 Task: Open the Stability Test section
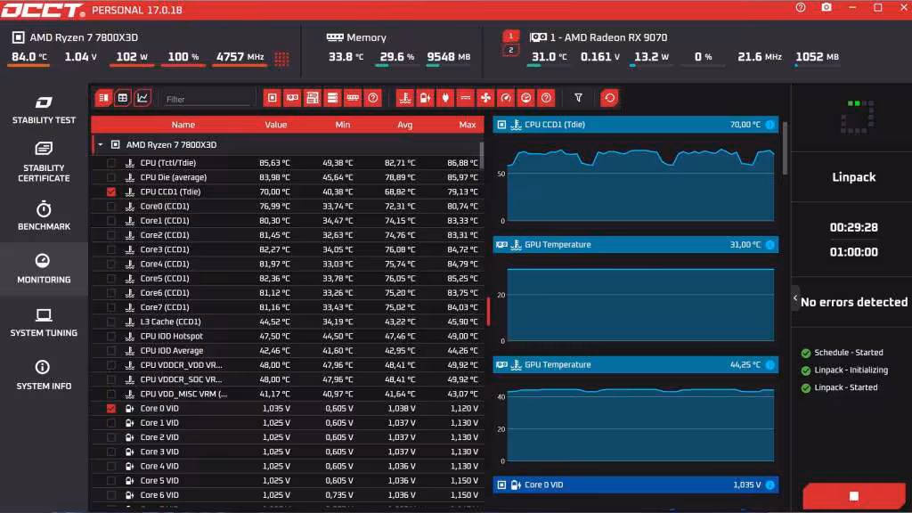pyautogui.click(x=44, y=110)
